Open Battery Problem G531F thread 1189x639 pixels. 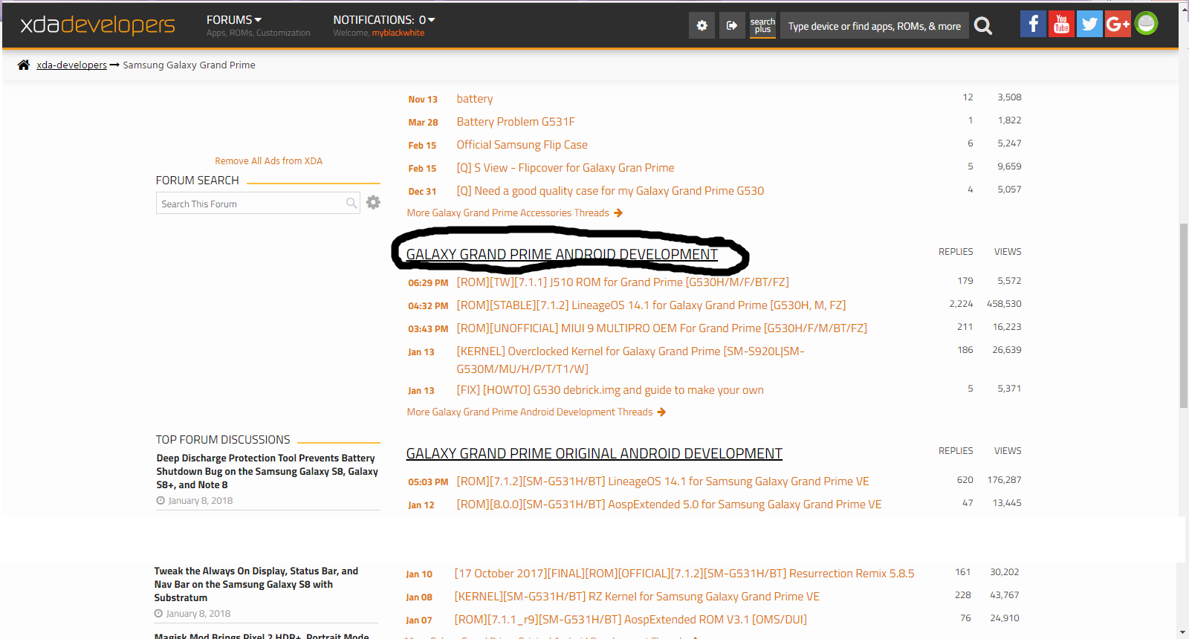tap(516, 122)
